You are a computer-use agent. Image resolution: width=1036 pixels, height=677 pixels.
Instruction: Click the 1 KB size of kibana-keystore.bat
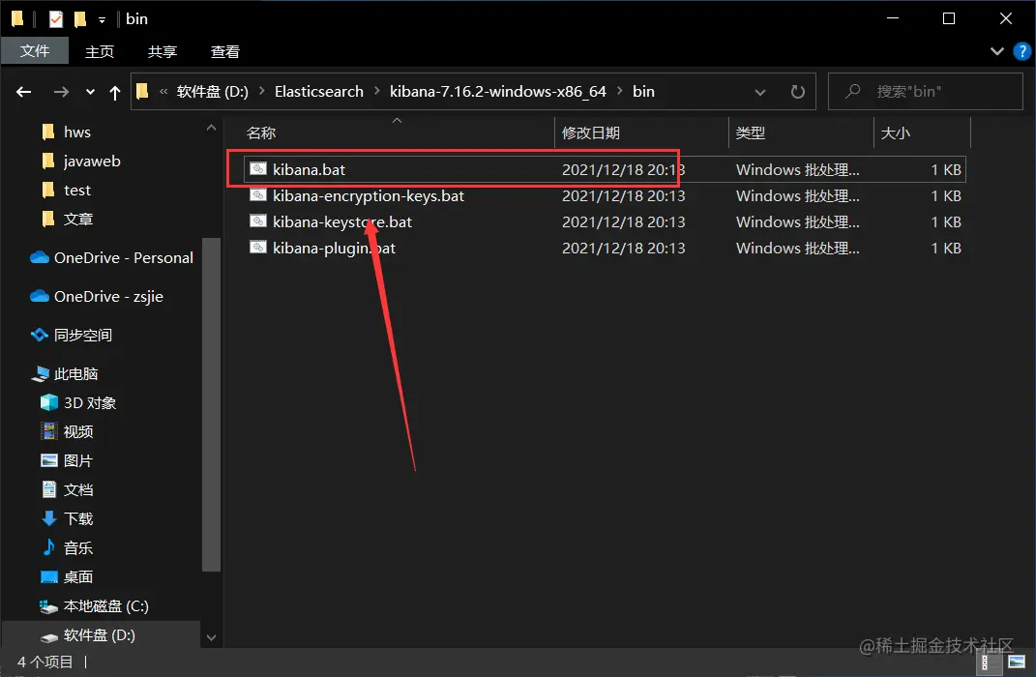[945, 221]
